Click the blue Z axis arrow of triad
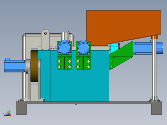 (7, 115)
